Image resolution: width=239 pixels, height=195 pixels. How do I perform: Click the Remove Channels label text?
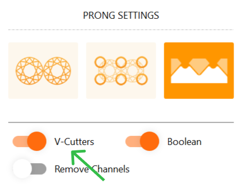(x=92, y=169)
